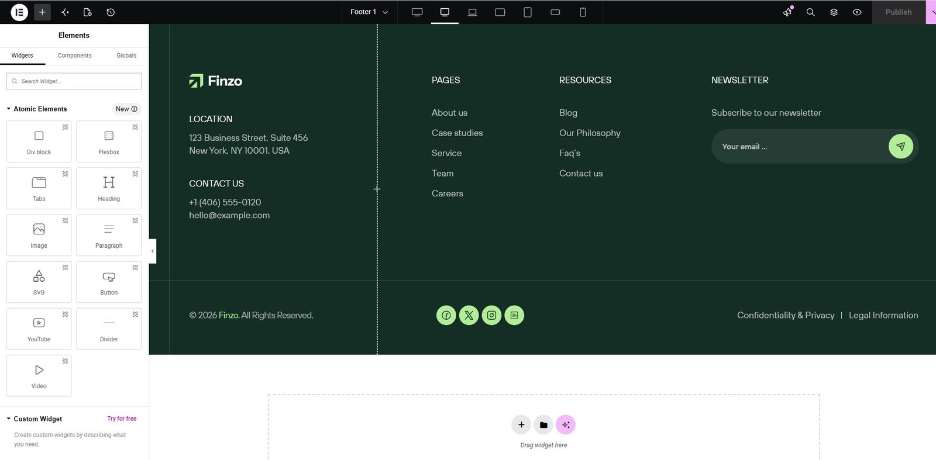Click the About us footer link
Image resolution: width=936 pixels, height=460 pixels.
(449, 113)
